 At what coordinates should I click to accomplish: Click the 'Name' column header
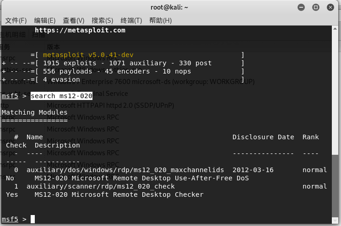click(35, 137)
